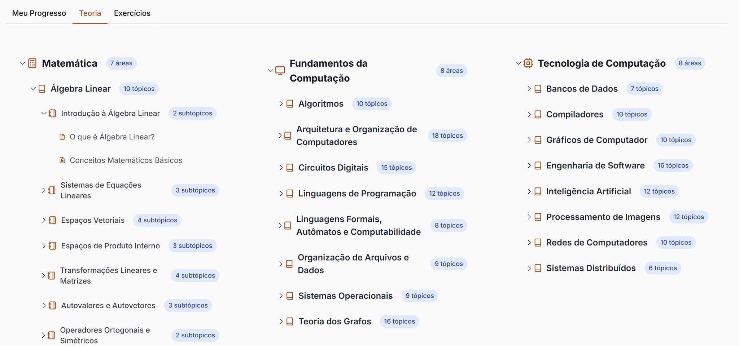Click the calculator icon beside Matemática
This screenshot has width=739, height=346.
click(x=32, y=63)
